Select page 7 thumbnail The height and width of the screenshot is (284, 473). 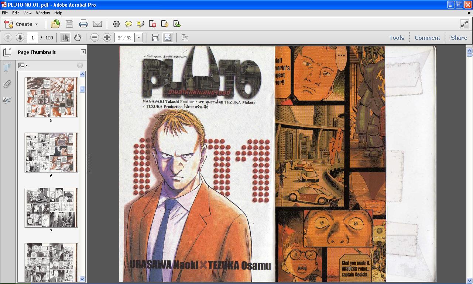[51, 208]
